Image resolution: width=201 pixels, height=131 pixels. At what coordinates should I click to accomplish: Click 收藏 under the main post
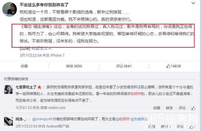coord(24,66)
